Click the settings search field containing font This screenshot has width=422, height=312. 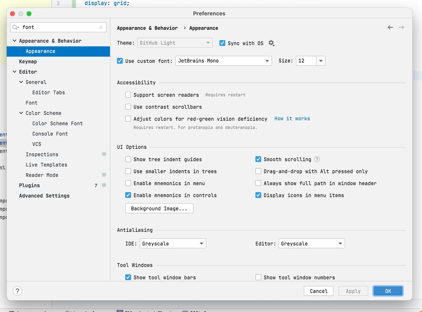[x=58, y=27]
